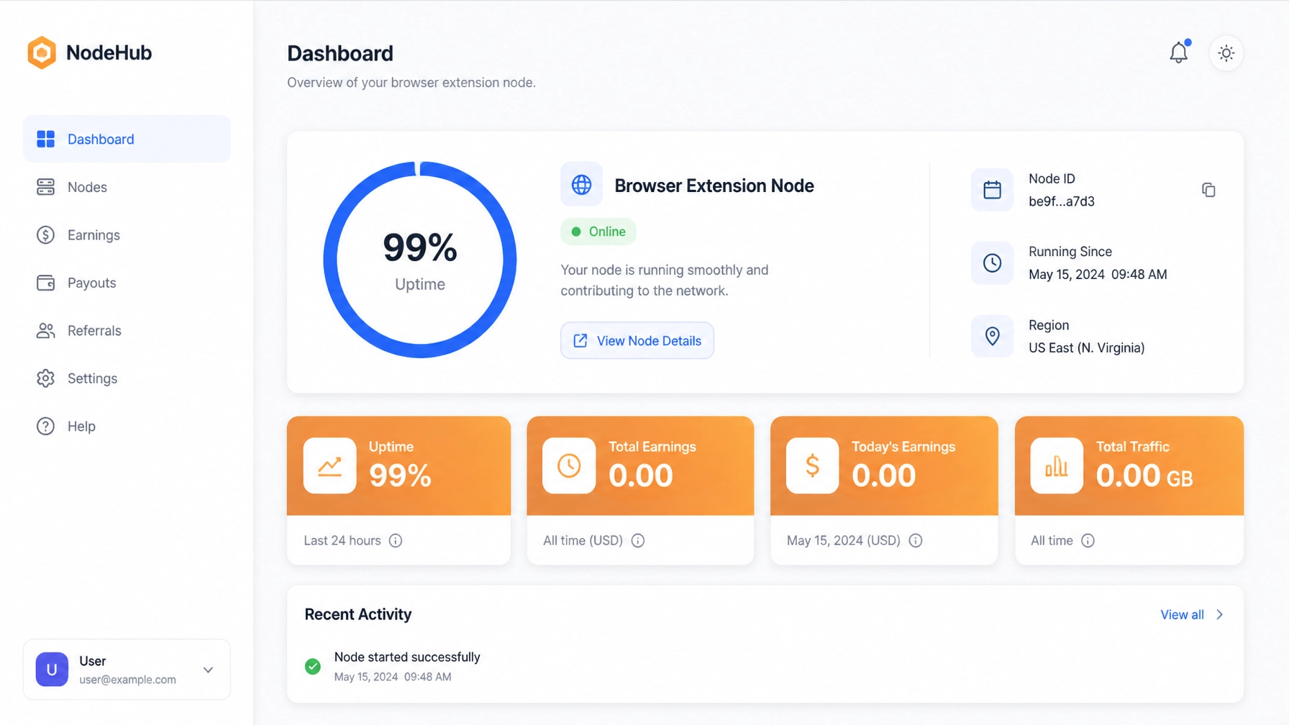Click the calendar icon next to Node ID
This screenshot has width=1289, height=725.
[992, 190]
